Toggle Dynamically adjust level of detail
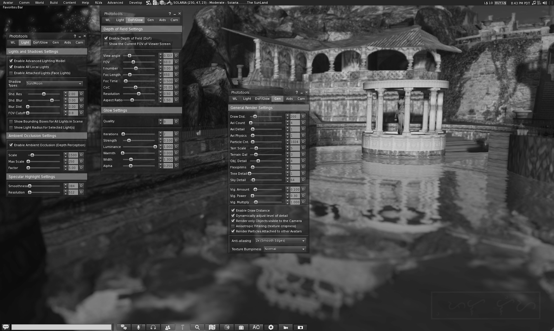 coord(233,215)
